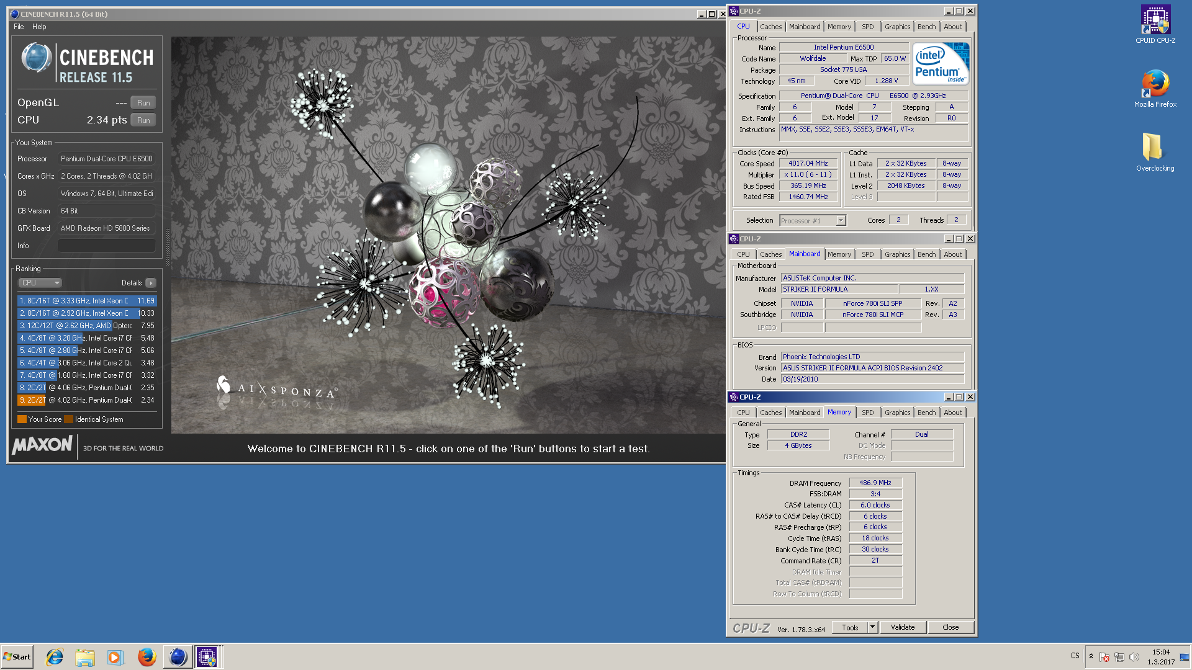Click the Bus Speed 365.19 MHz value
Viewport: 1192px width, 670px height.
[808, 186]
